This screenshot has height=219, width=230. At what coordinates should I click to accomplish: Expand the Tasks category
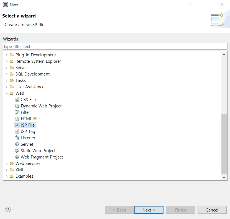click(x=7, y=81)
